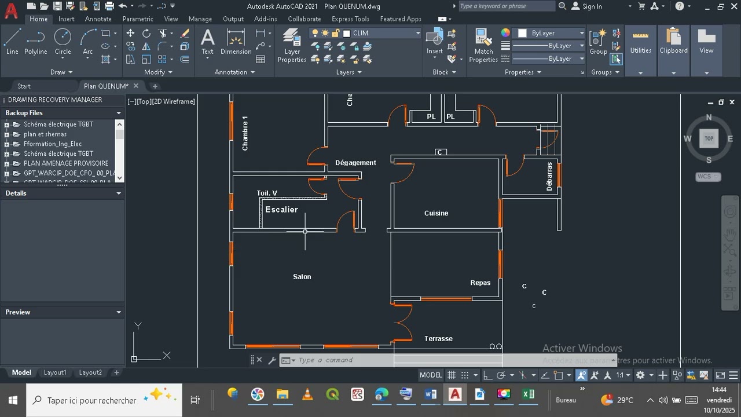Toggle object snap in status bar

pyautogui.click(x=558, y=375)
